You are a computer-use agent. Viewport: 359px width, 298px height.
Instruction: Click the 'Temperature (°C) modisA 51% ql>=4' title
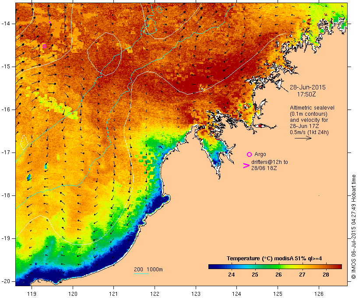click(275, 259)
